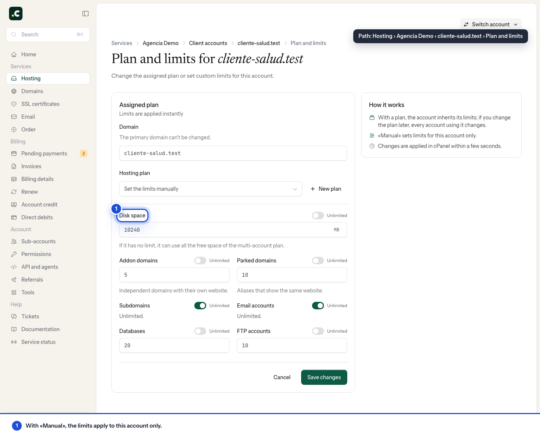Click Plan and limits breadcrumb text

click(308, 43)
